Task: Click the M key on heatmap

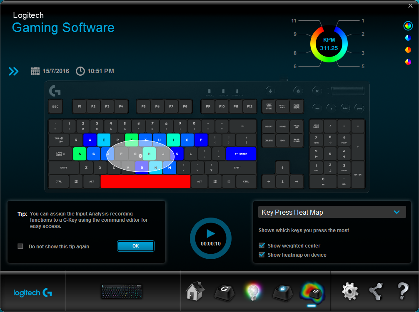Action: [x=170, y=168]
